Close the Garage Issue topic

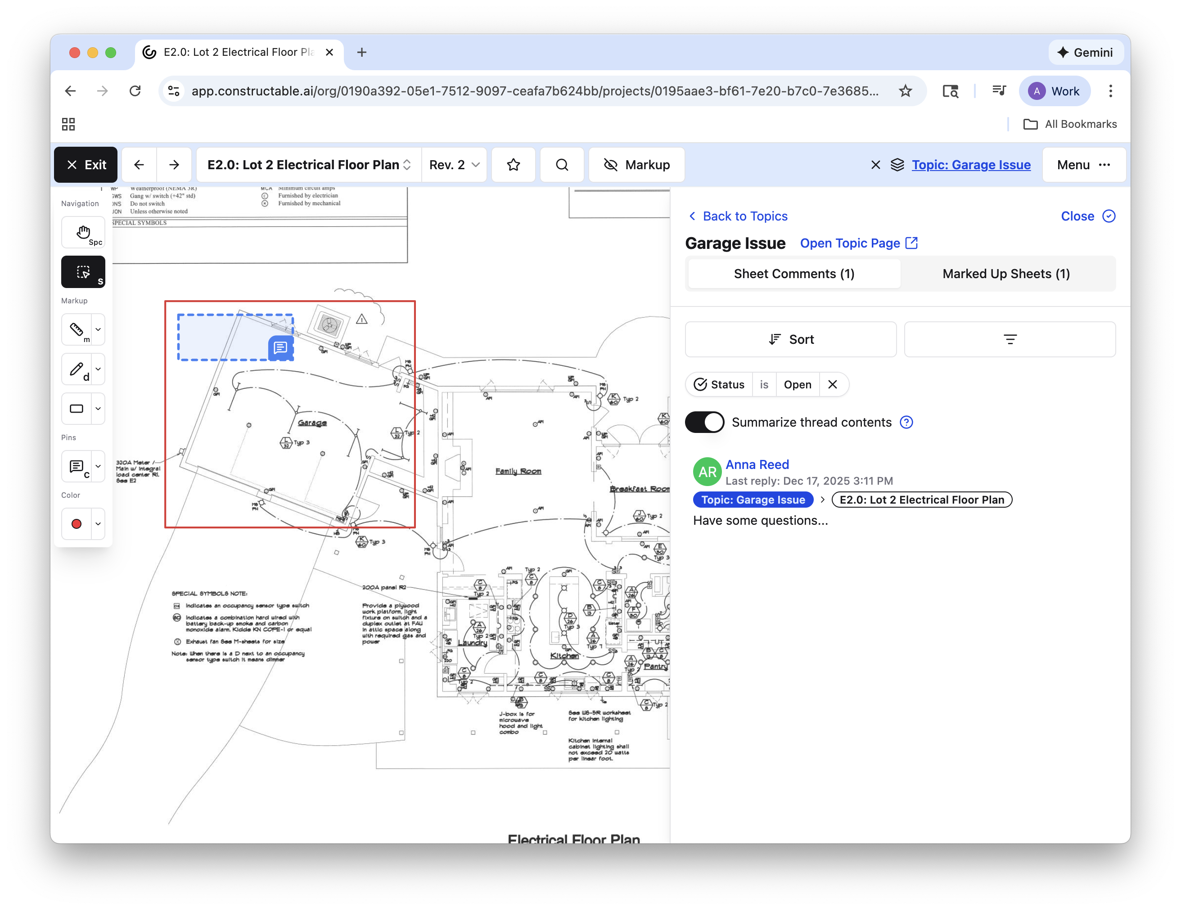[1087, 216]
